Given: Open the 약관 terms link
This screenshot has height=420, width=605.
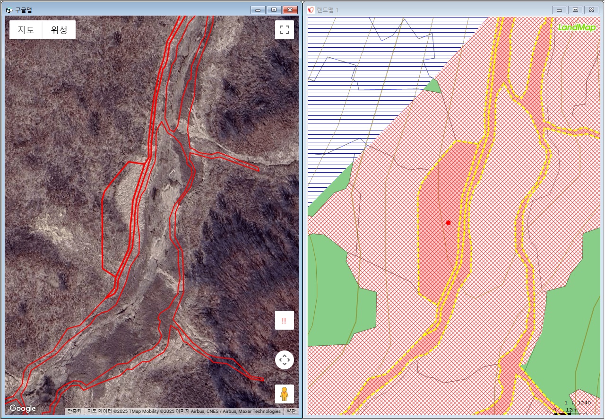Looking at the screenshot, I should pyautogui.click(x=291, y=411).
